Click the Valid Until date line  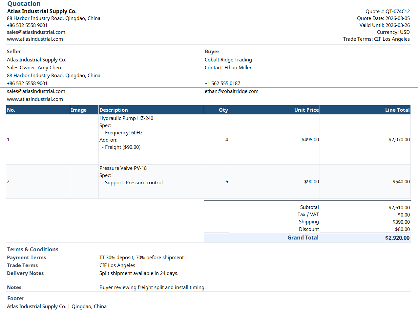[x=384, y=25]
